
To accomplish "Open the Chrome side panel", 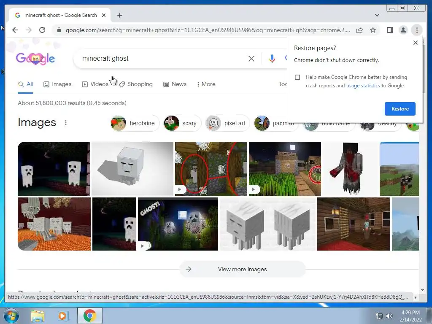I will click(389, 30).
